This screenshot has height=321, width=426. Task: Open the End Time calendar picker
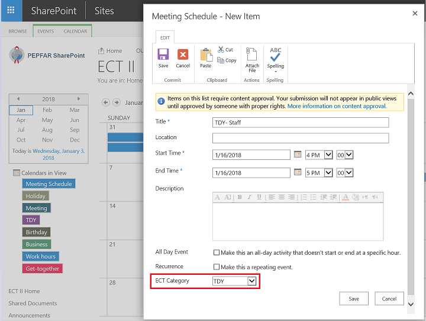pyautogui.click(x=298, y=172)
